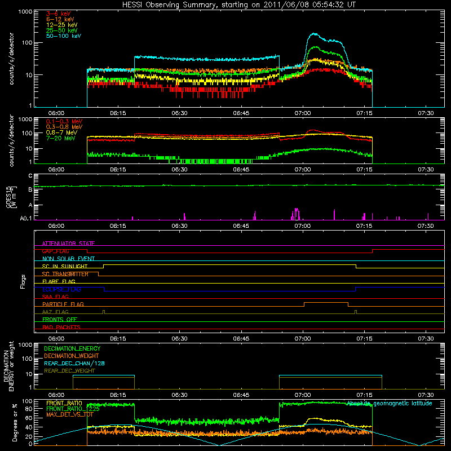Viewport: 451px width, 451px height.
Task: Click the 'REAR_DEC_WEIGHT' legend label
Action: tap(69, 371)
